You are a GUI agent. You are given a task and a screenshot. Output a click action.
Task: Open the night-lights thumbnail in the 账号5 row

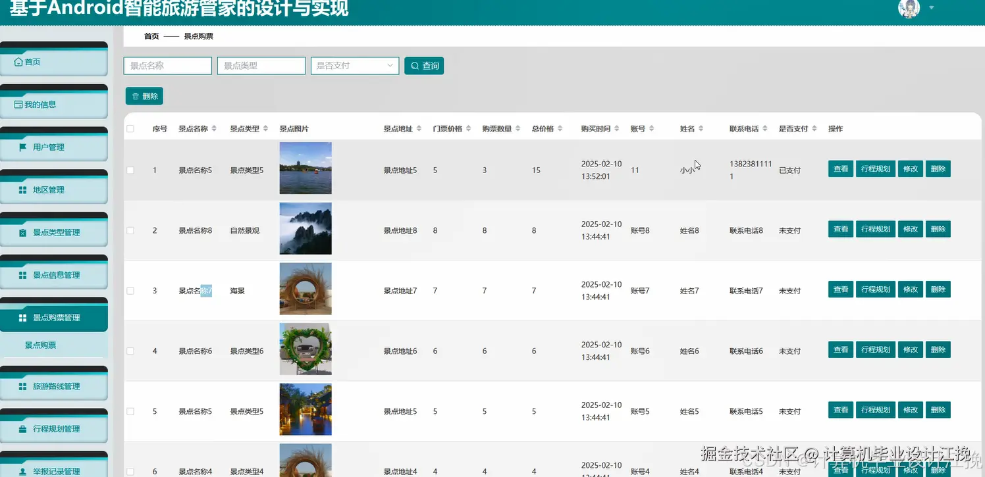306,410
